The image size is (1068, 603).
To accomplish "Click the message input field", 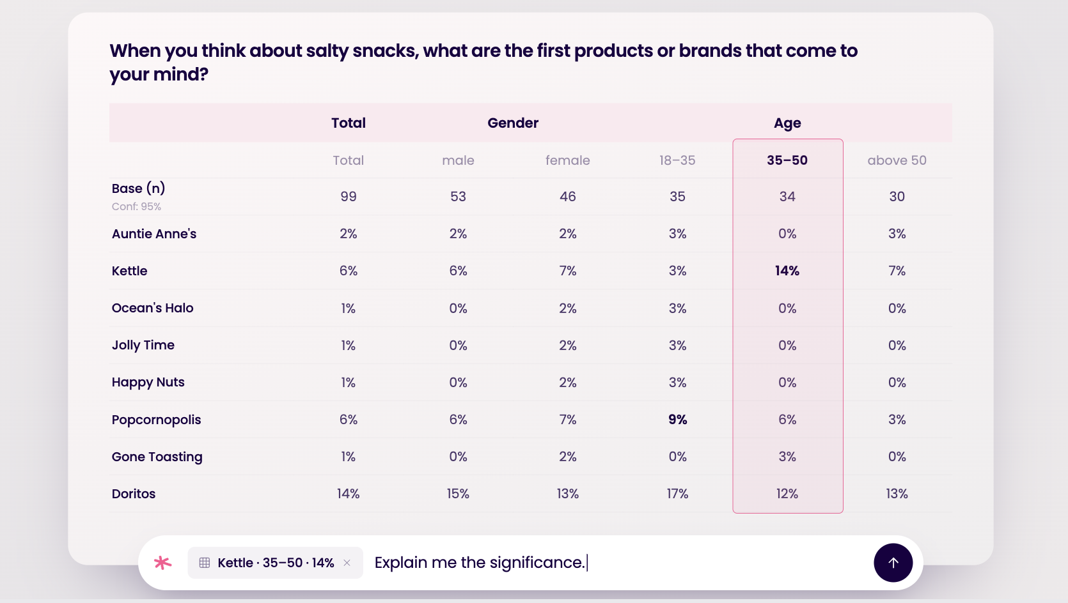I will 617,563.
